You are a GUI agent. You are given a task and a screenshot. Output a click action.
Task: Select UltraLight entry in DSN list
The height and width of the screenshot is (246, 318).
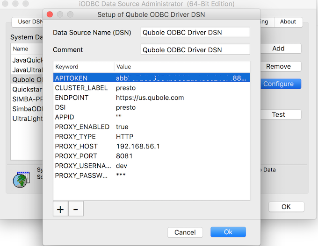(27, 119)
